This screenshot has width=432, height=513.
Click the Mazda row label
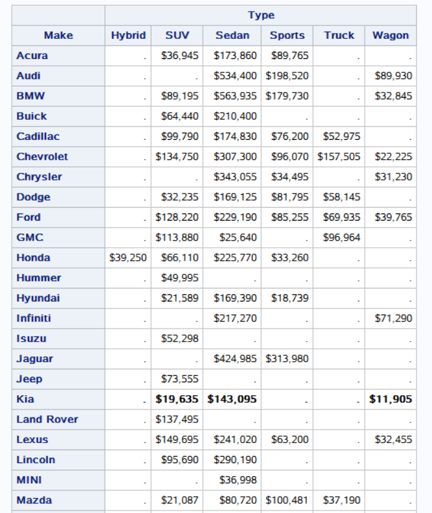tap(34, 500)
